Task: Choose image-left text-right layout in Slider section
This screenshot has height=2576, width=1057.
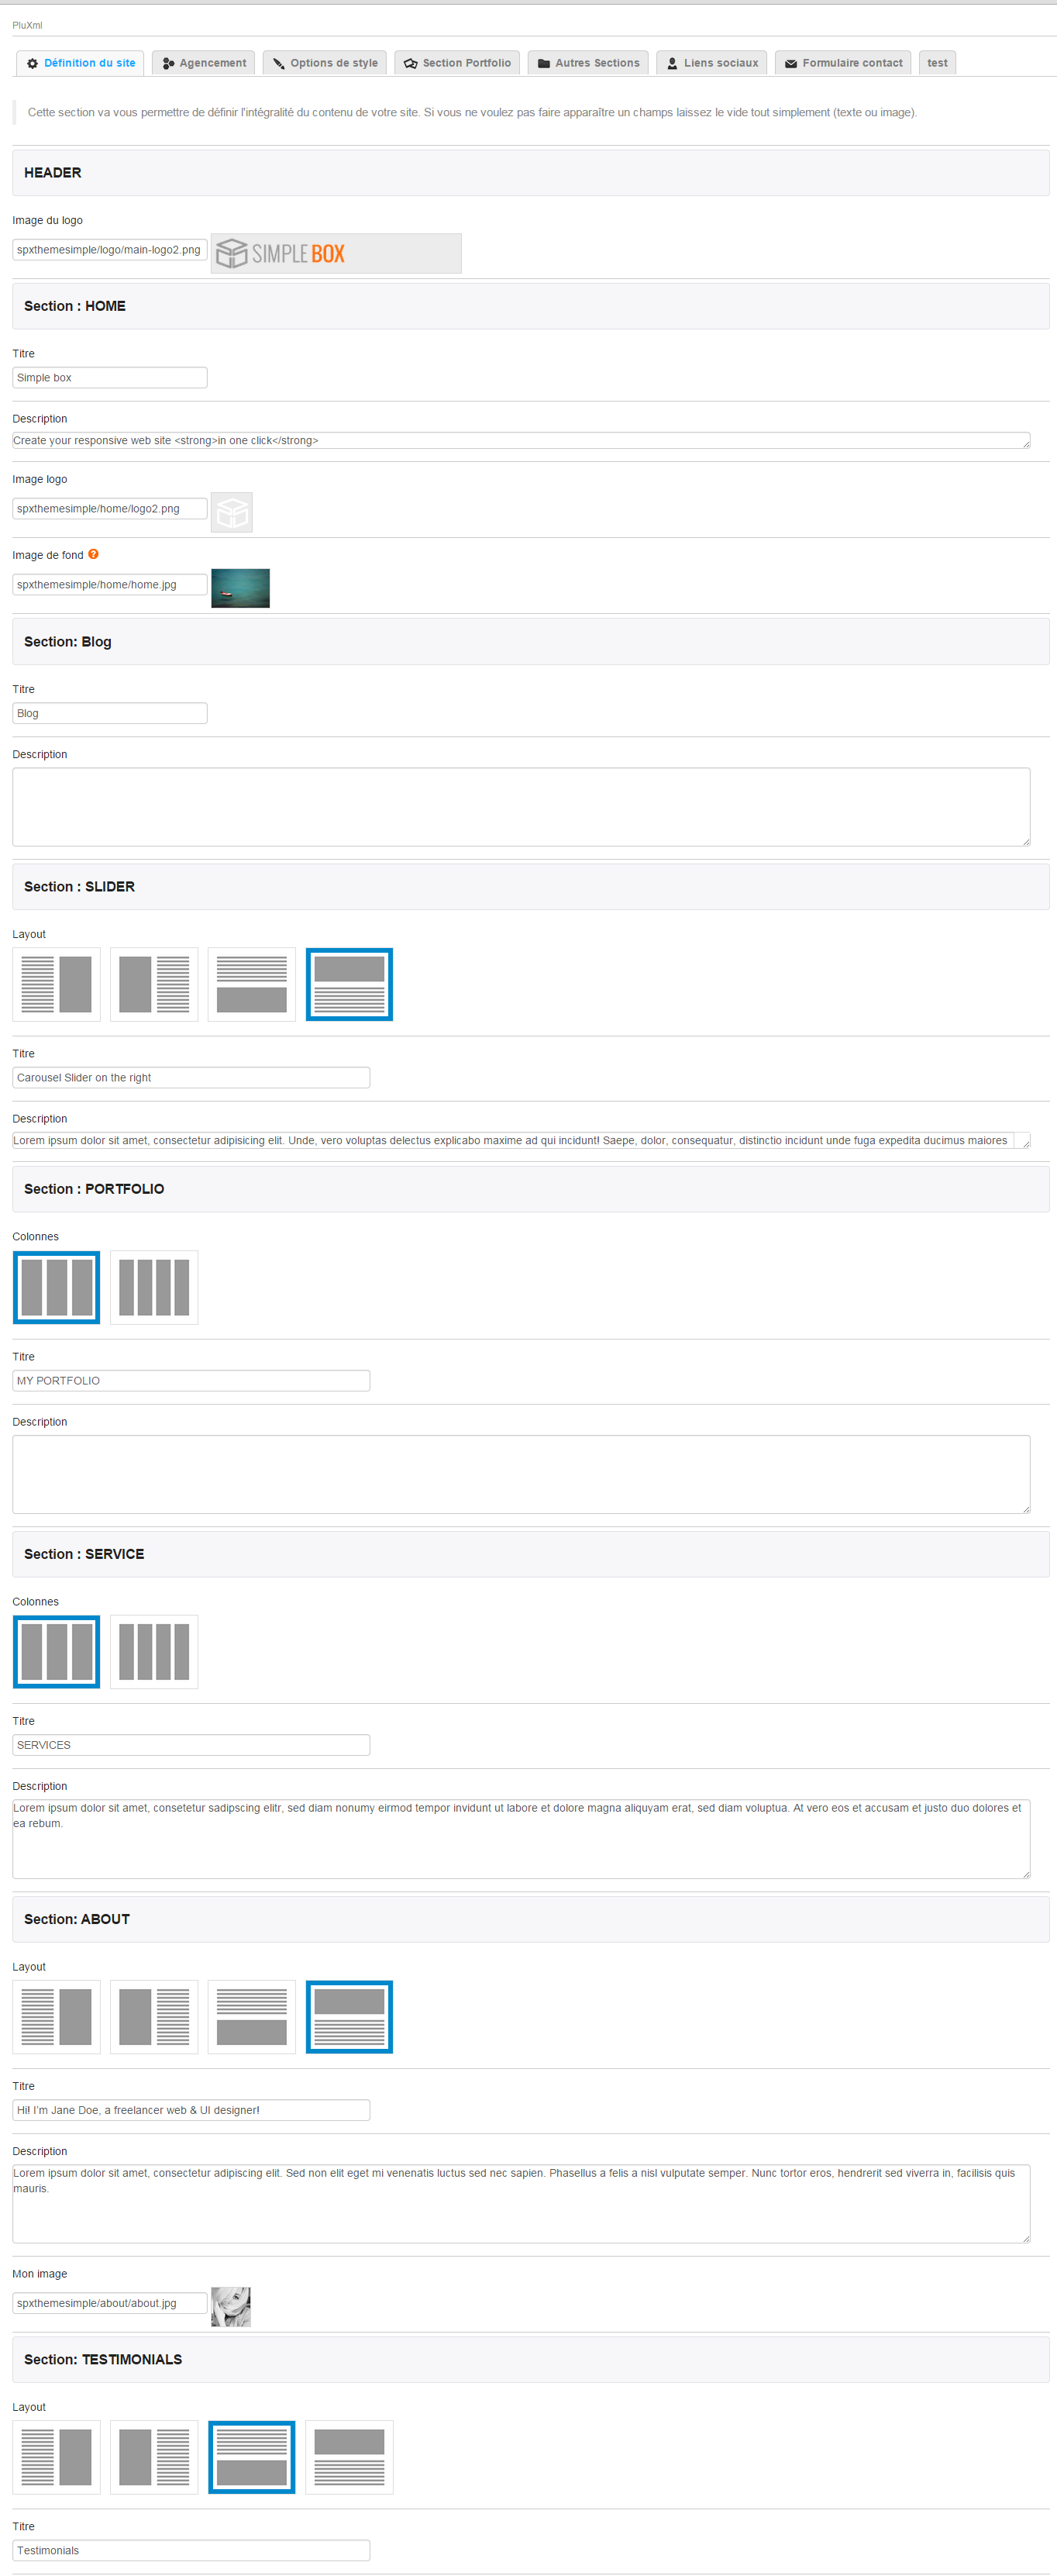Action: click(154, 984)
